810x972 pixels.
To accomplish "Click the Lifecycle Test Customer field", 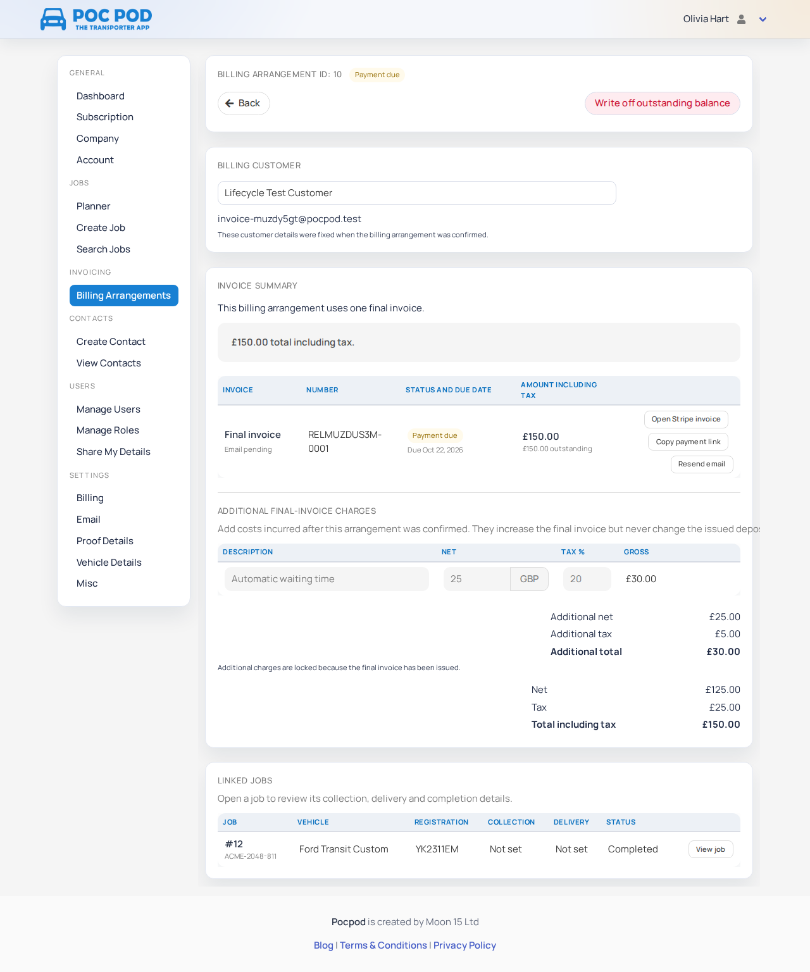I will click(x=416, y=193).
